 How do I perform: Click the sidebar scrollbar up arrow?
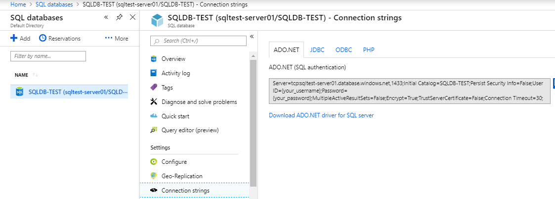click(x=253, y=56)
